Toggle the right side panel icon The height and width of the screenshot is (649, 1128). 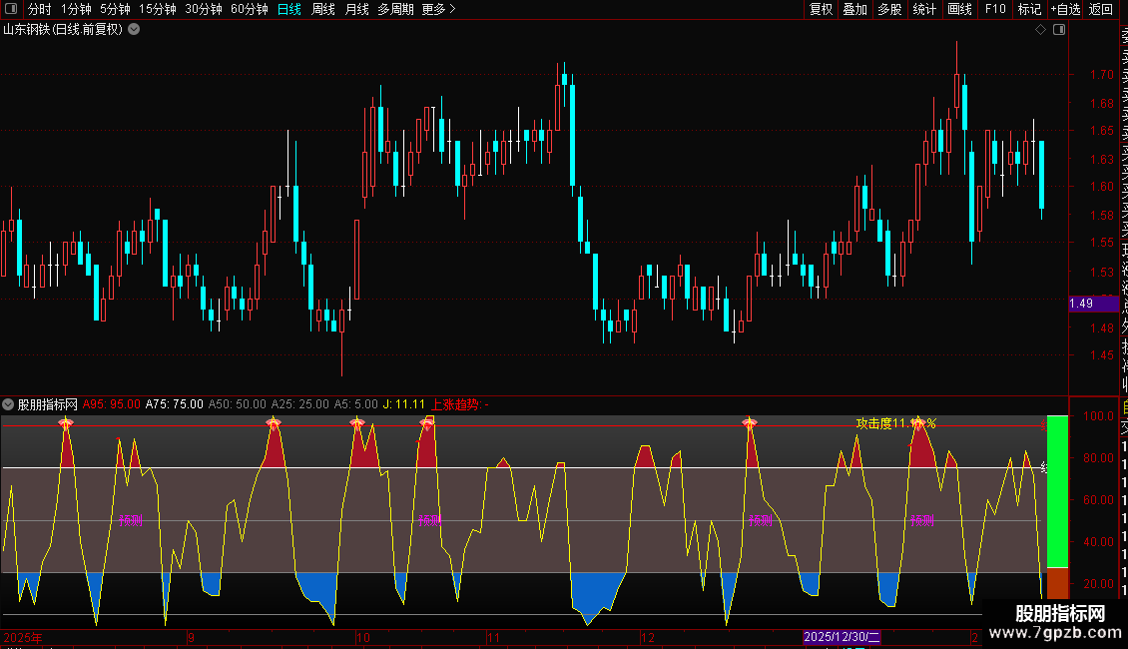(1059, 30)
